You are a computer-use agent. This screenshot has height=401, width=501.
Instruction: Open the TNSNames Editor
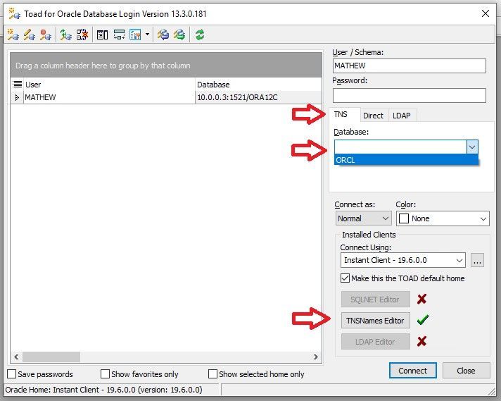pos(375,321)
